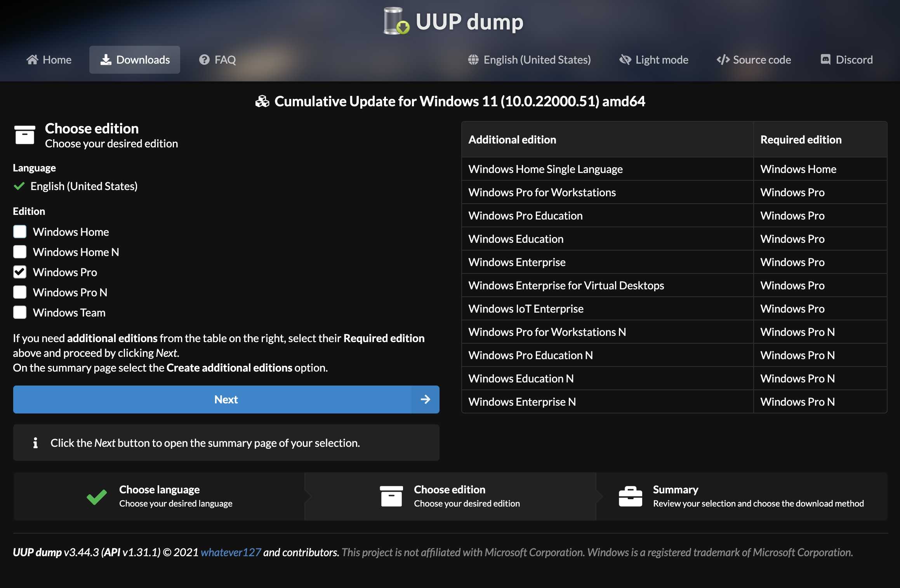The height and width of the screenshot is (588, 900).
Task: Click the Windows Pro Education cell
Action: (x=608, y=216)
